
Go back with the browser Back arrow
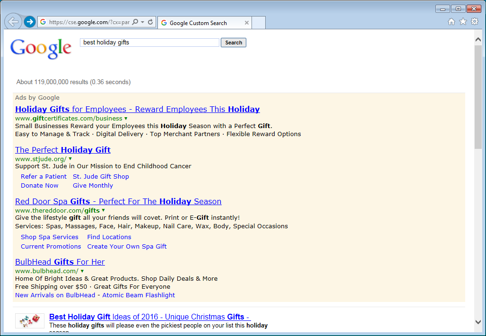click(x=13, y=22)
